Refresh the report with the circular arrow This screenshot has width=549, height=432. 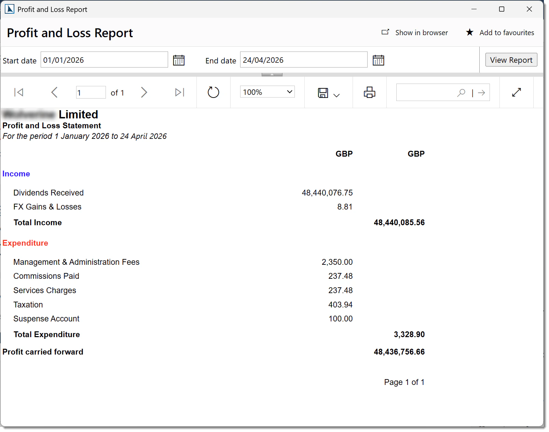pos(214,92)
